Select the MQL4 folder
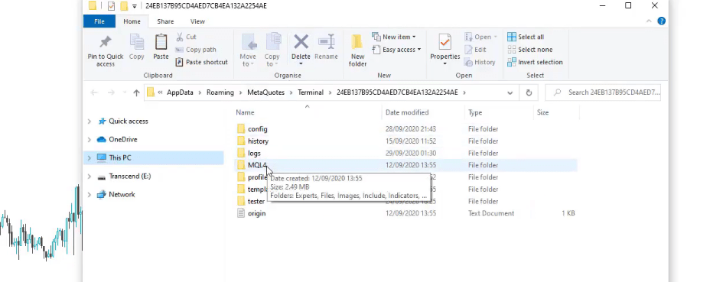723x282 pixels. click(x=257, y=165)
